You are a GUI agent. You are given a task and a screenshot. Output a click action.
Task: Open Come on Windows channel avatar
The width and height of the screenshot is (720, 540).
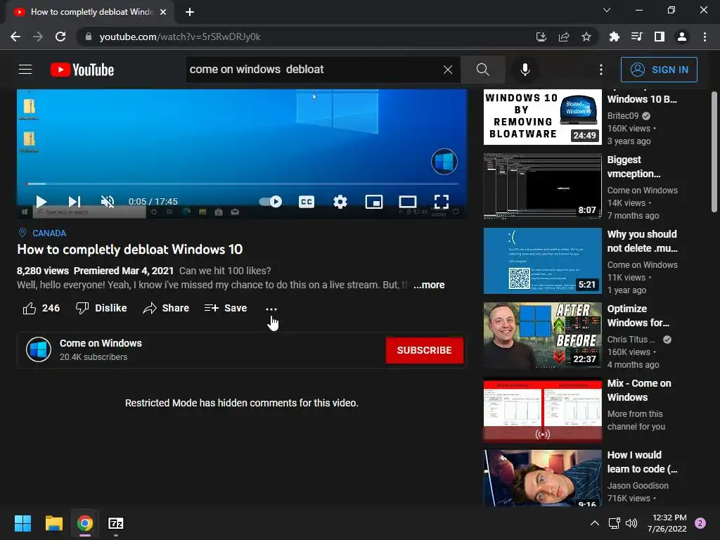[x=39, y=349]
